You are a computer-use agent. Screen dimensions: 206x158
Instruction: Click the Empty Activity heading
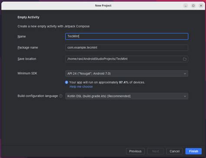click(28, 17)
